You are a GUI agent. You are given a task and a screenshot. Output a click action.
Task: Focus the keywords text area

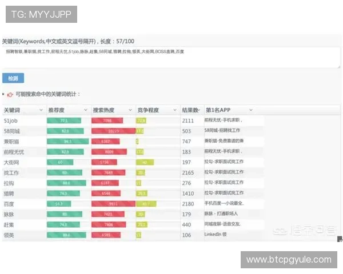tap(171, 58)
